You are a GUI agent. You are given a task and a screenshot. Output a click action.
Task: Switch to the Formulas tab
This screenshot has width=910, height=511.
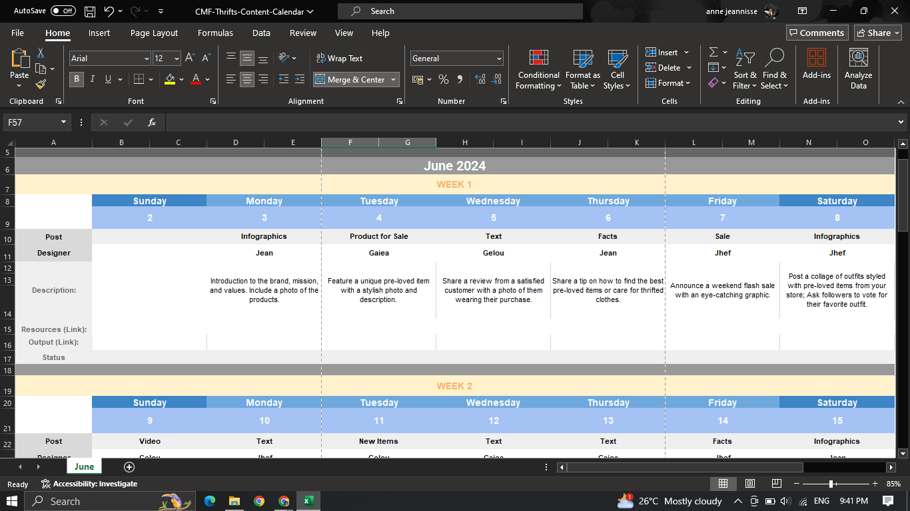[215, 33]
